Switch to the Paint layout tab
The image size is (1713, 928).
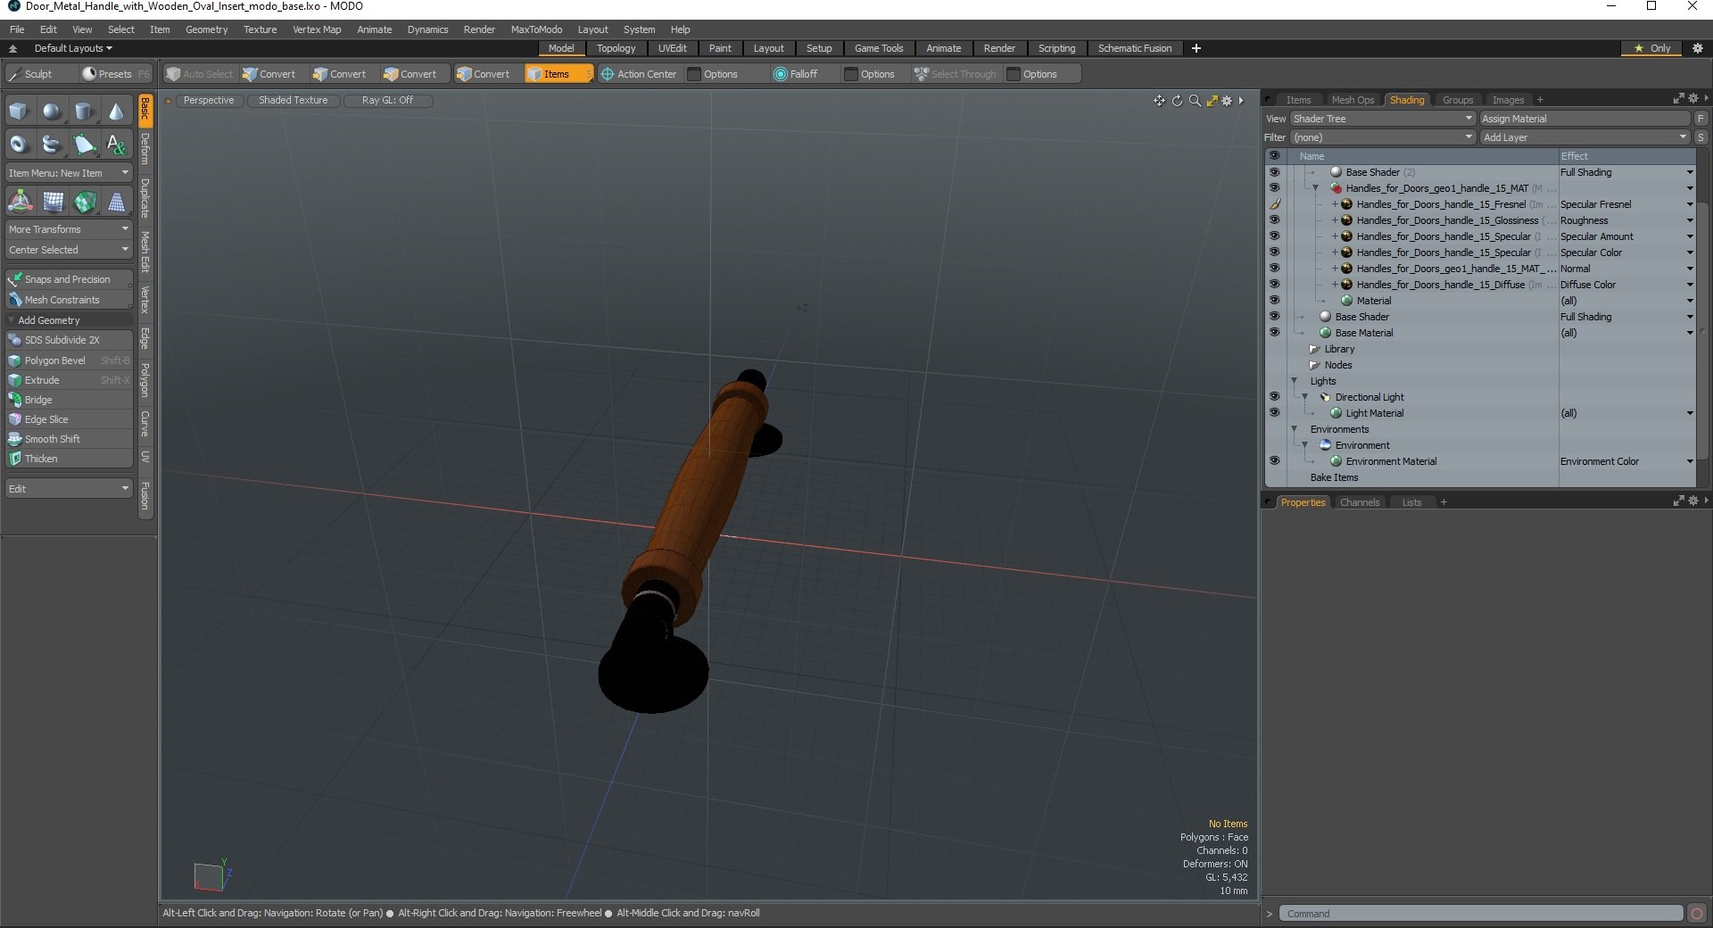(x=720, y=48)
